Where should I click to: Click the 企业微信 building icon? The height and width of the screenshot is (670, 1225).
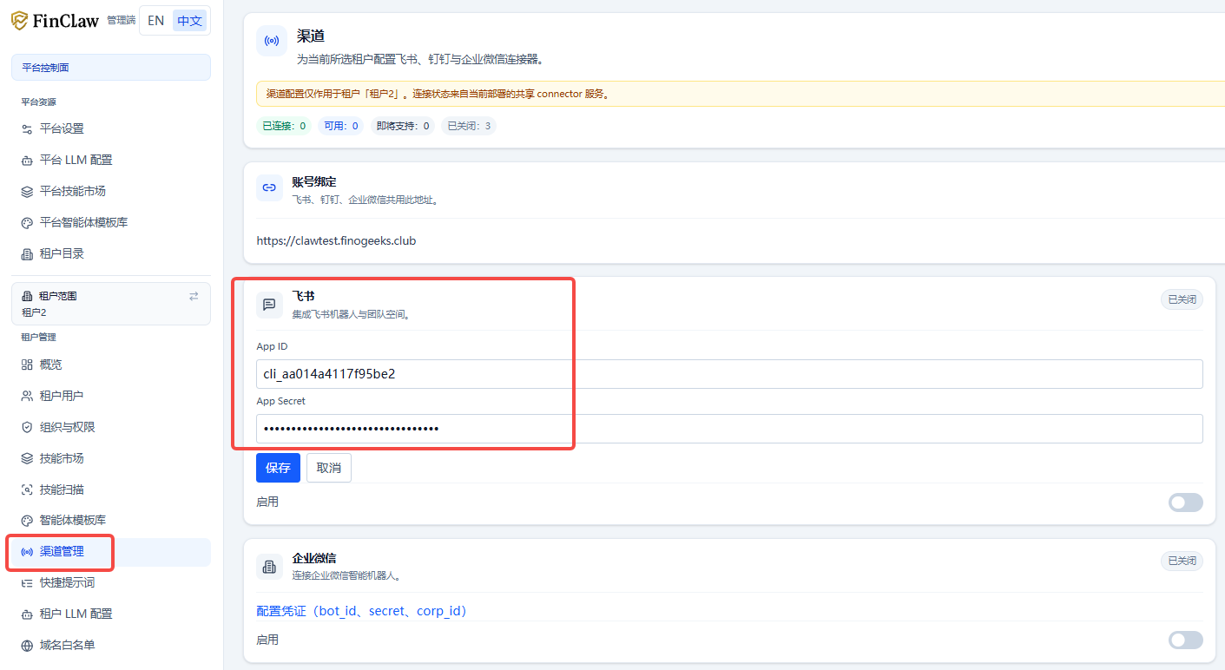269,567
